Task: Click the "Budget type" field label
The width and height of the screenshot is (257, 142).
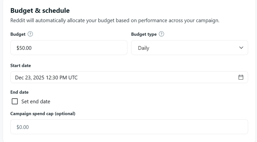Action: tap(144, 34)
